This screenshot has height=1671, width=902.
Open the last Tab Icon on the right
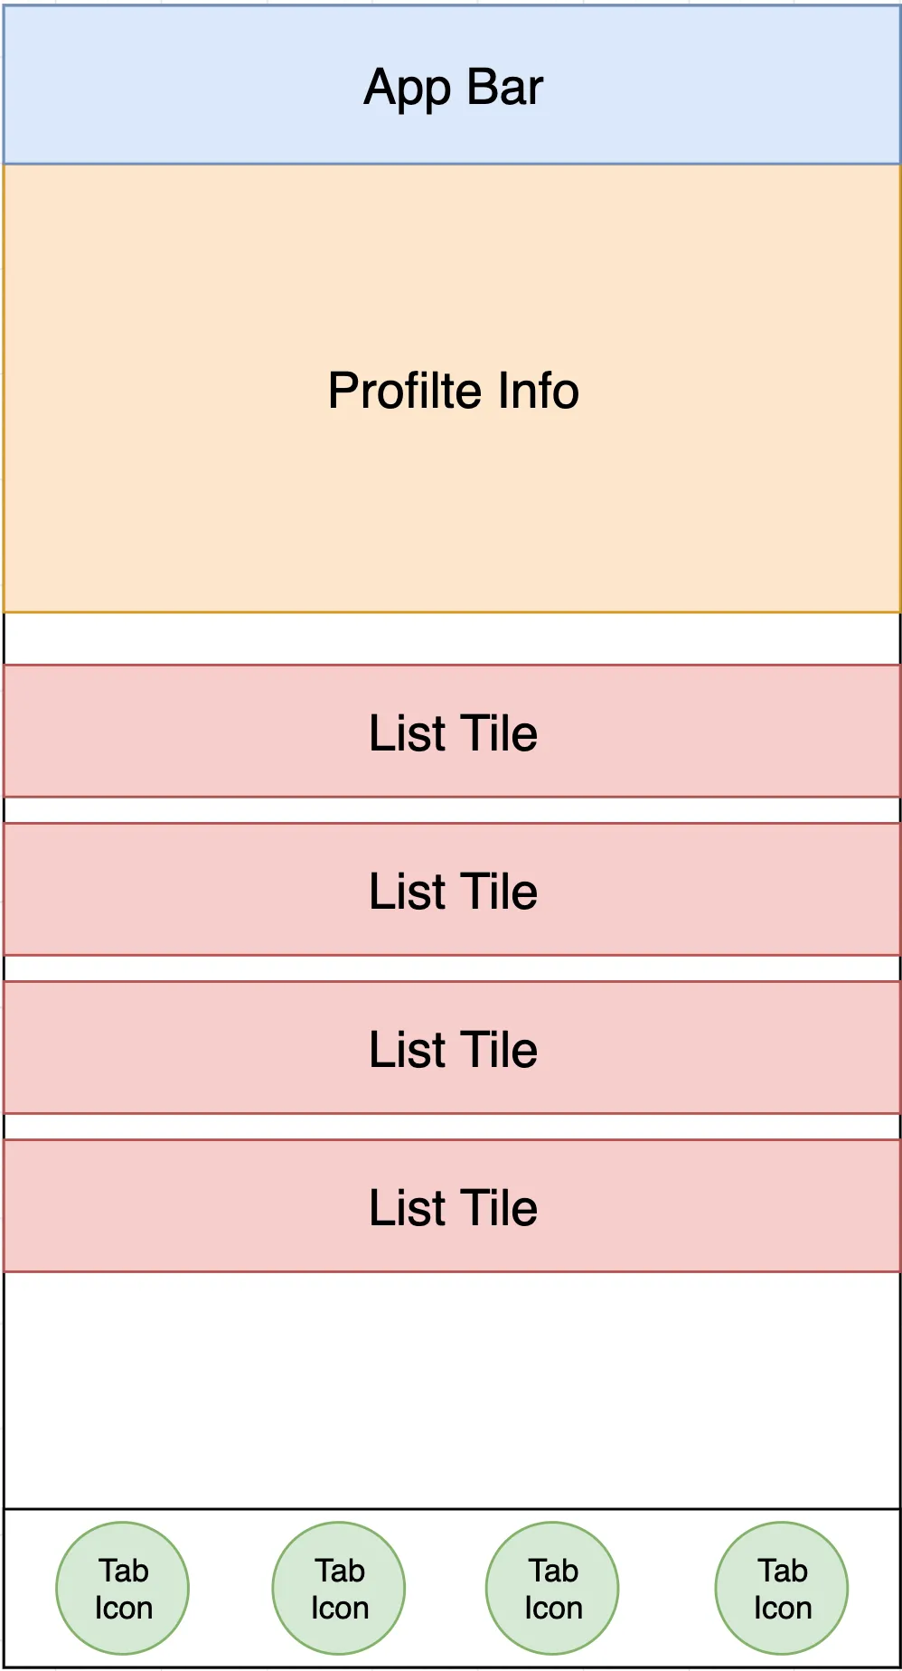point(782,1589)
